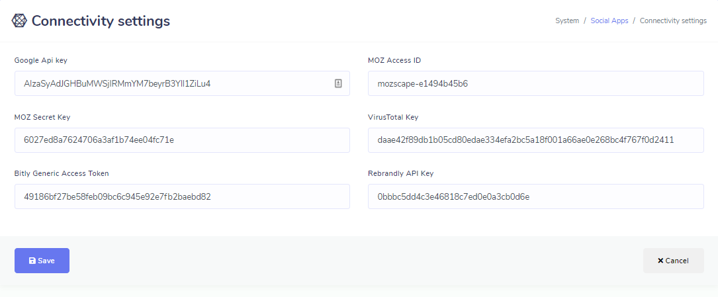Viewport: 718px width, 297px height.
Task: Click the Bitly Generic Access Token field
Action: coord(182,196)
